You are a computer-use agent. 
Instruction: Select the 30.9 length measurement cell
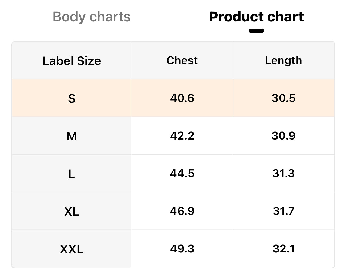(283, 136)
